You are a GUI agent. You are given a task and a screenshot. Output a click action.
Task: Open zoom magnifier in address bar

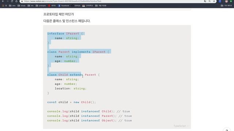point(210,1)
